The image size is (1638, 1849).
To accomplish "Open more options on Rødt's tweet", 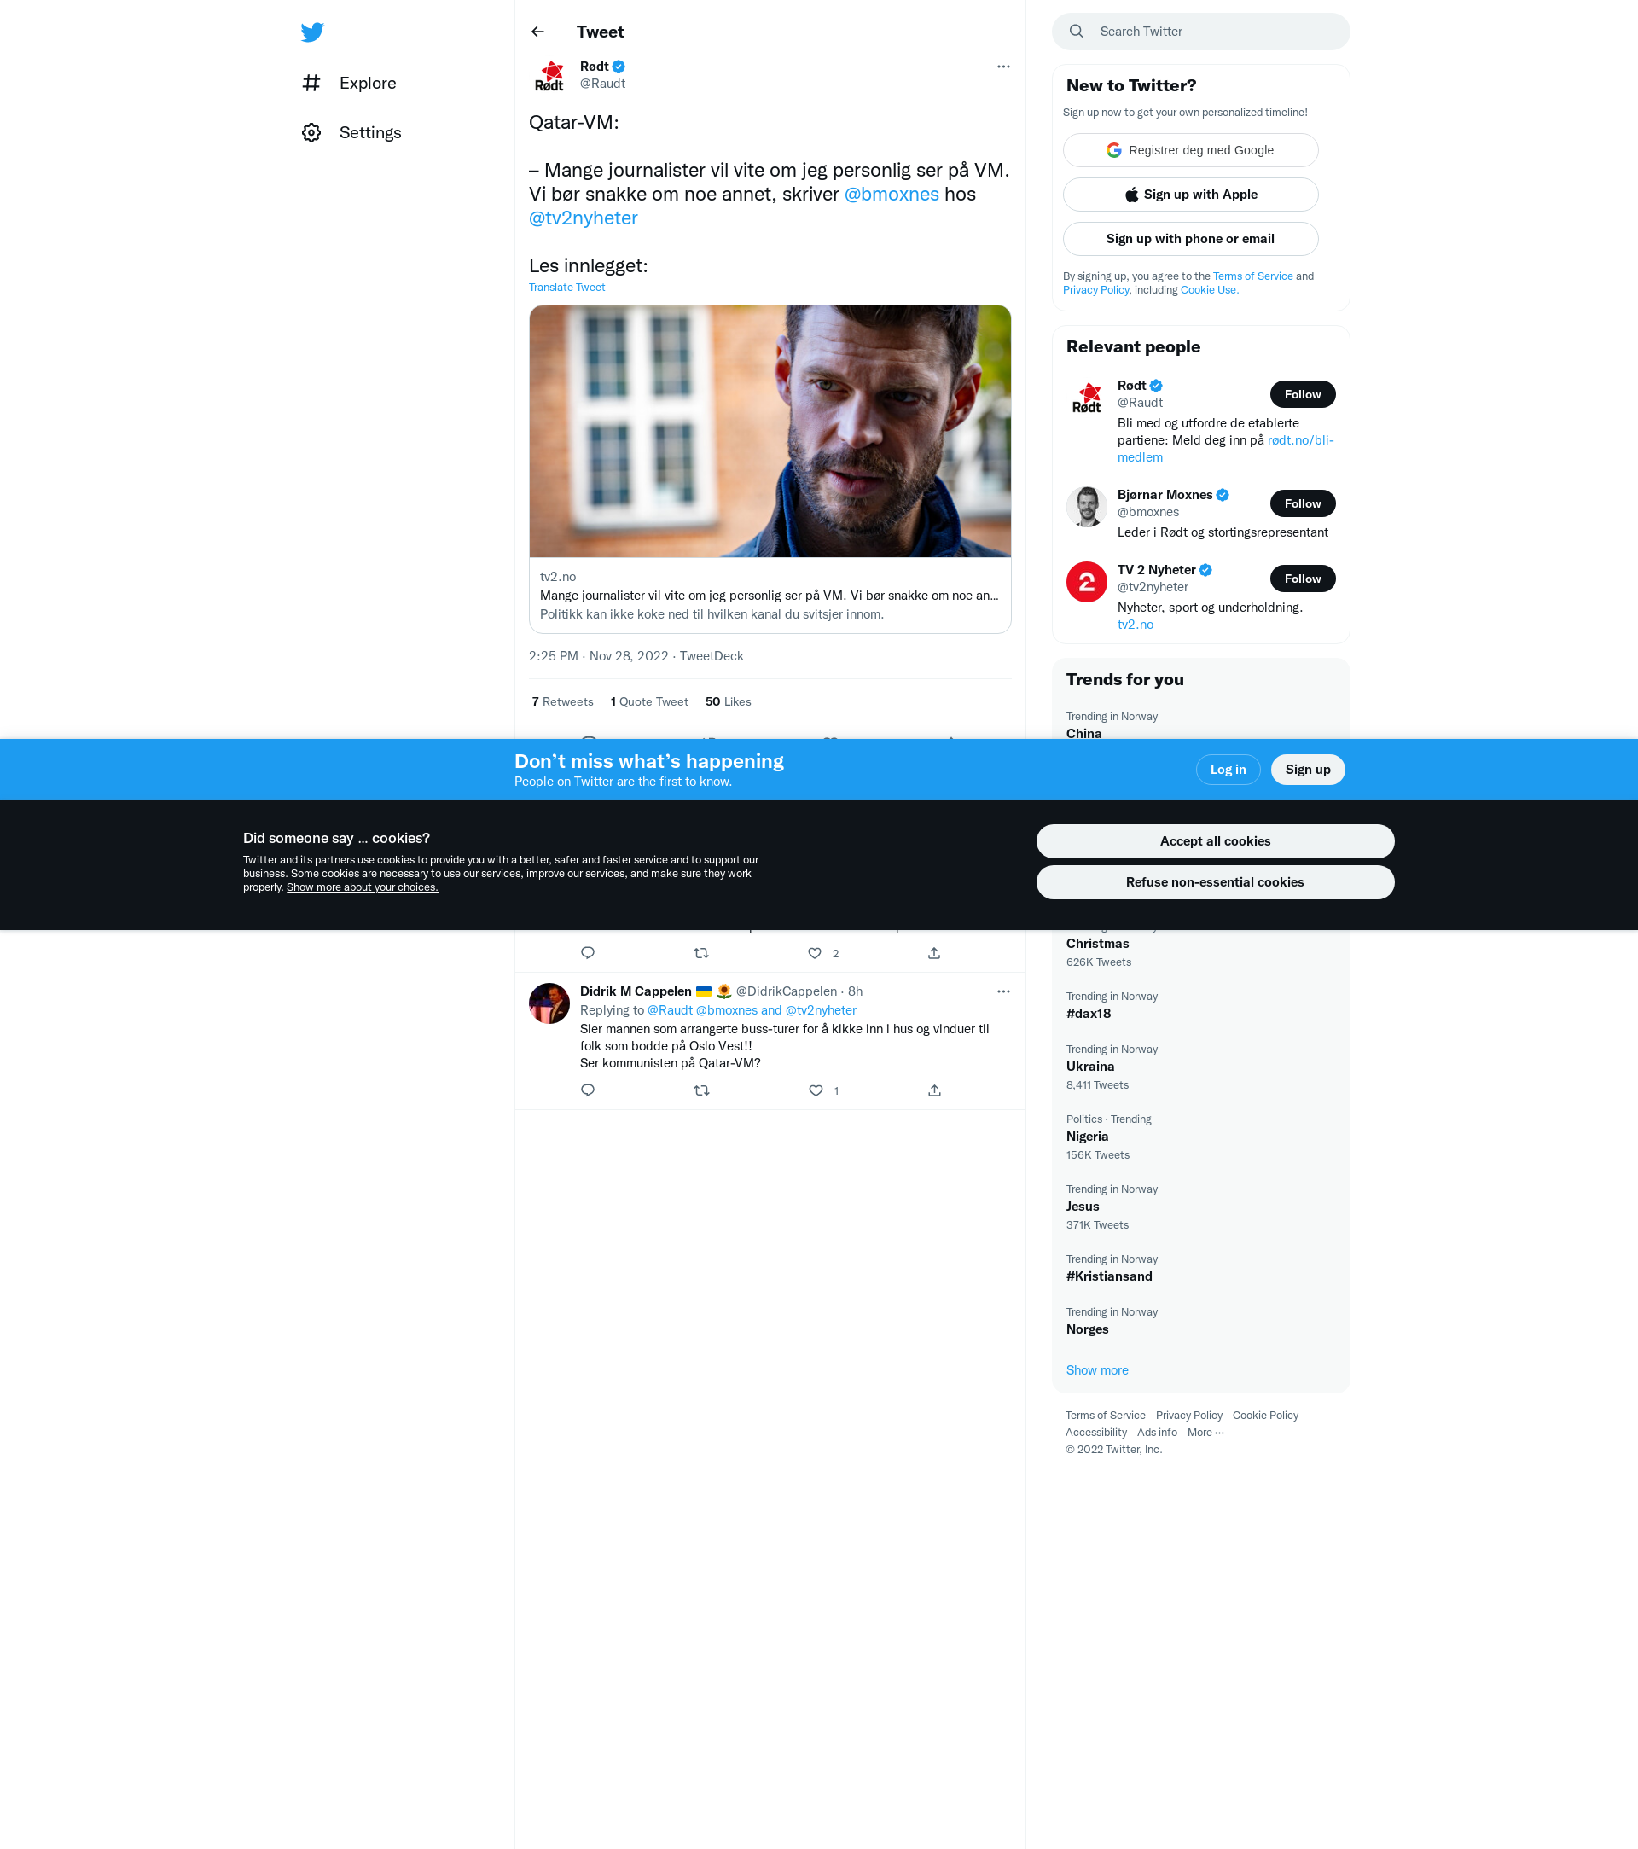I will (1003, 67).
